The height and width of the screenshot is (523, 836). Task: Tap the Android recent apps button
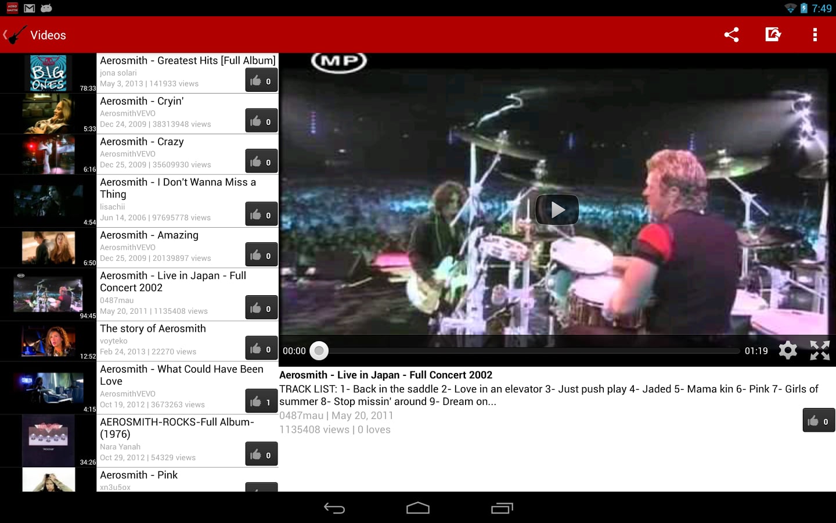point(502,508)
